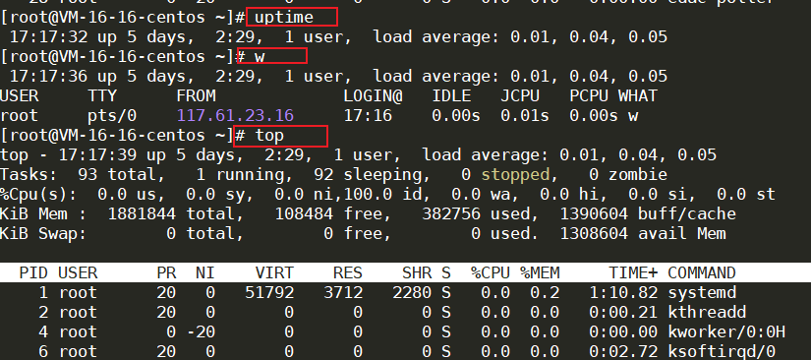This screenshot has width=811, height=360.
Task: Select the top header timestamp 17:17:39
Action: 97,154
